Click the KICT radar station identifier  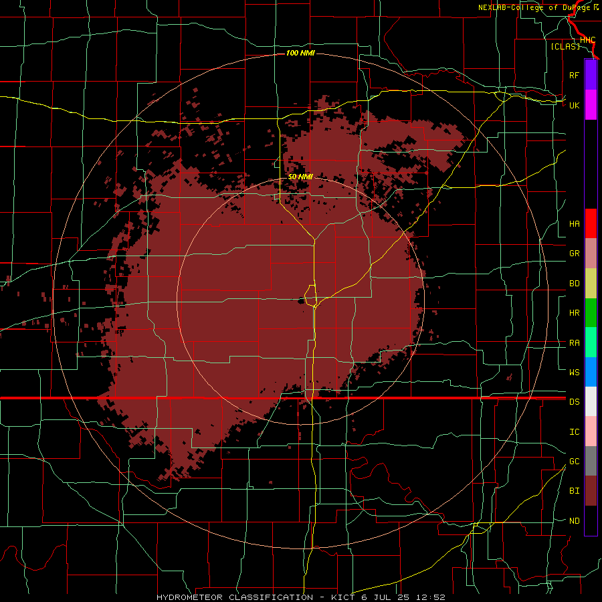(343, 597)
